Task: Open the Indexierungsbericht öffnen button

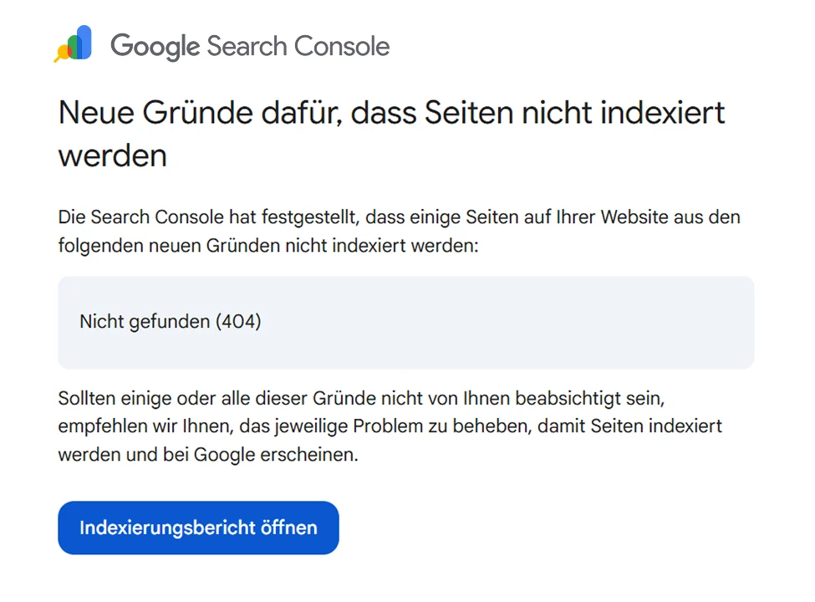Action: click(x=198, y=528)
